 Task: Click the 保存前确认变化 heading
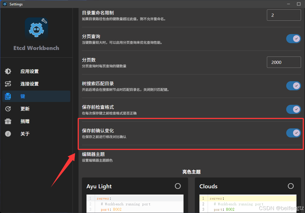(x=98, y=131)
